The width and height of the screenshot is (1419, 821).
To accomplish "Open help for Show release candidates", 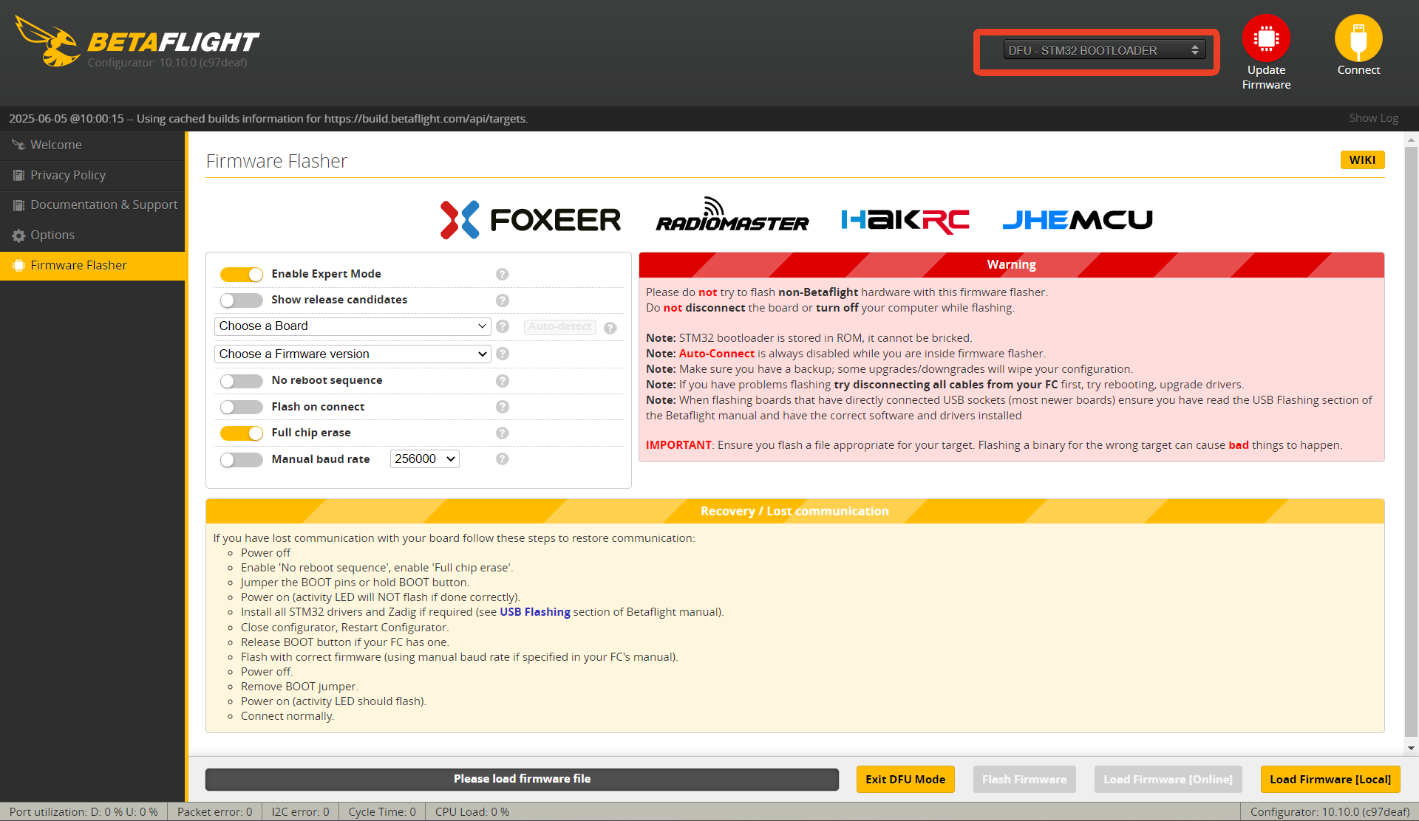I will point(503,300).
